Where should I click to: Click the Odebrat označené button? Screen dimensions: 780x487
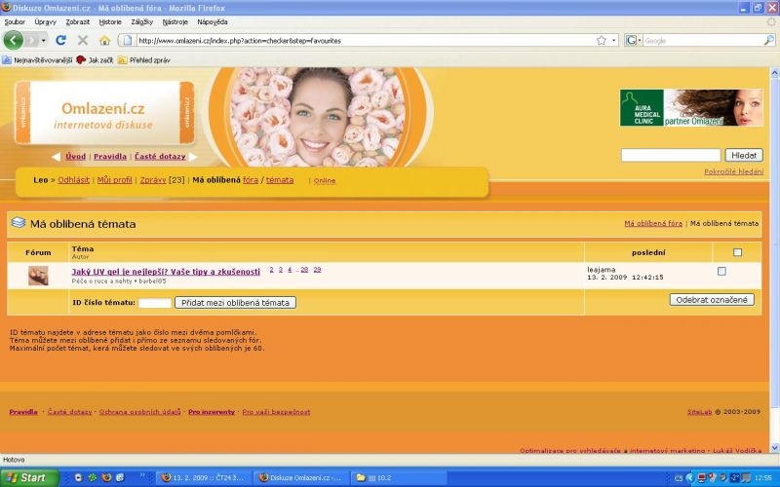pyautogui.click(x=712, y=300)
